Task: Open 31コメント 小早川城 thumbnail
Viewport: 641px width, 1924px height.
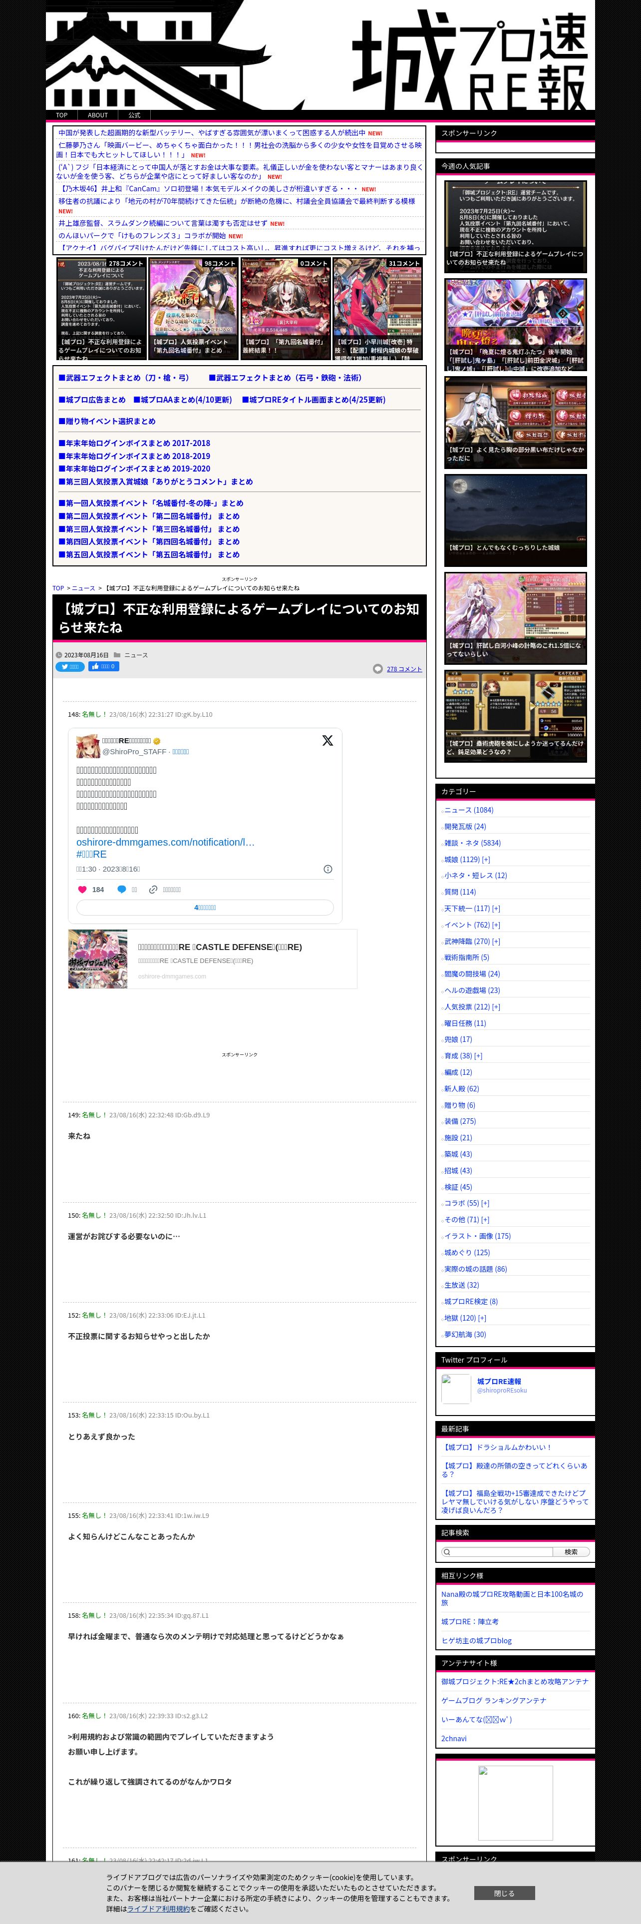Action: 377,309
